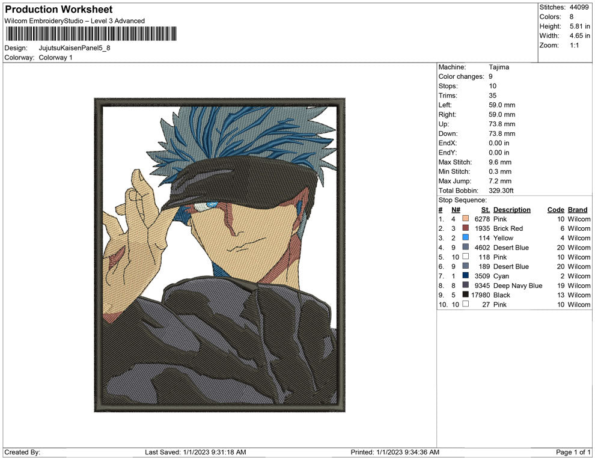The height and width of the screenshot is (458, 595).
Task: Click the JujutsuKaisenPanel5_8 design name
Action: [x=75, y=47]
